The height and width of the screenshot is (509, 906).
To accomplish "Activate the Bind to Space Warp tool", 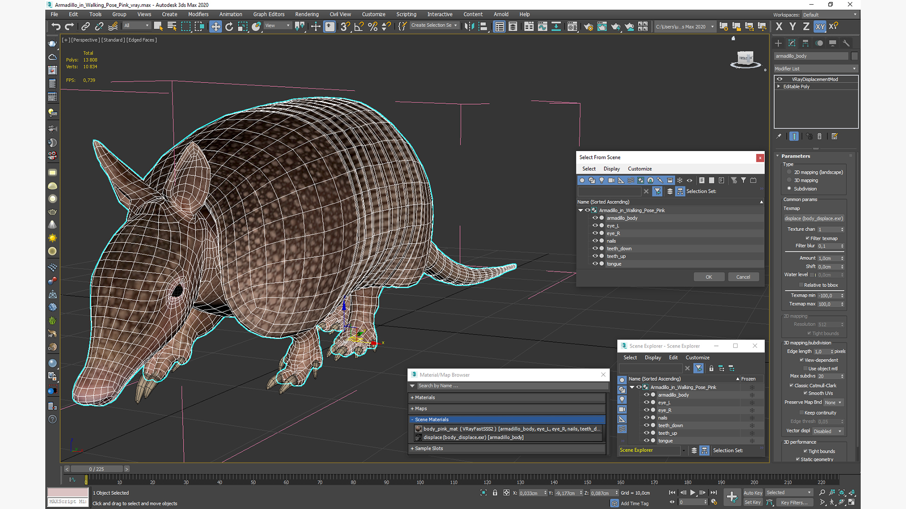I will tap(113, 26).
